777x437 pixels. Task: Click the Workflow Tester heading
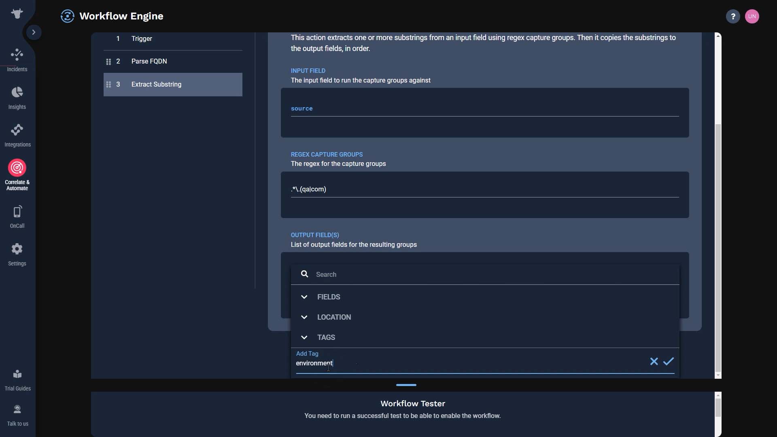pos(413,404)
